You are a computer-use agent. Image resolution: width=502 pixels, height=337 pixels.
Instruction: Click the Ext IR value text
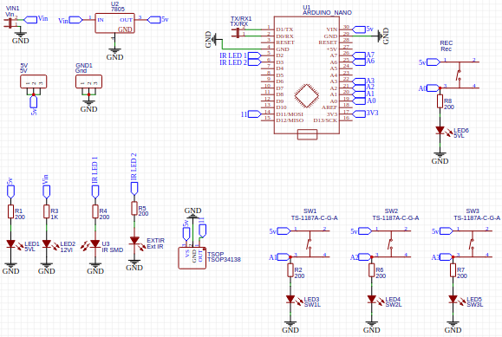pos(155,246)
